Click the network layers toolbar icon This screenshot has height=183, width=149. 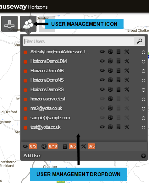point(9,24)
